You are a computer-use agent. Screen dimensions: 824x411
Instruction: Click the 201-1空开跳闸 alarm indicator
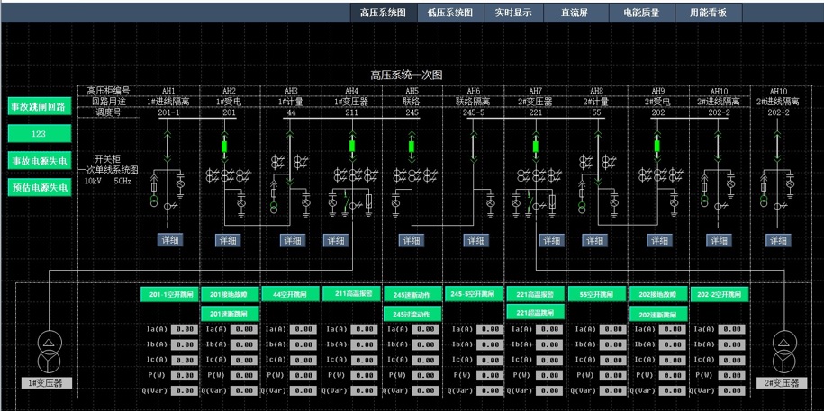point(169,294)
